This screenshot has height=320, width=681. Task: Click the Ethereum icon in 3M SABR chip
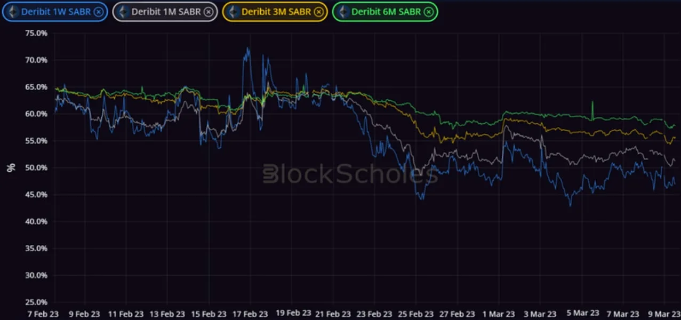233,12
